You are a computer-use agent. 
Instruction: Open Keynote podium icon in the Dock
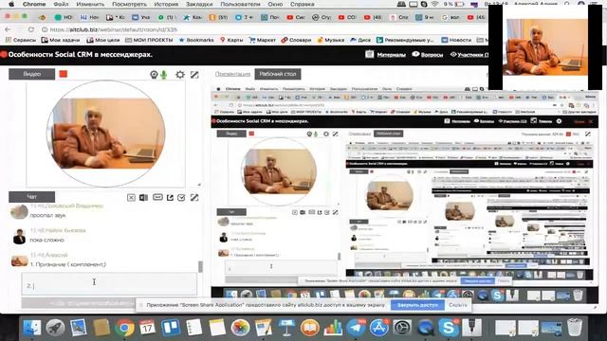286,328
